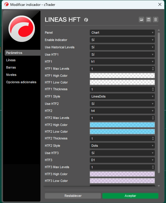Toggle the Use Historical Levels dropdown

[x=122, y=47]
